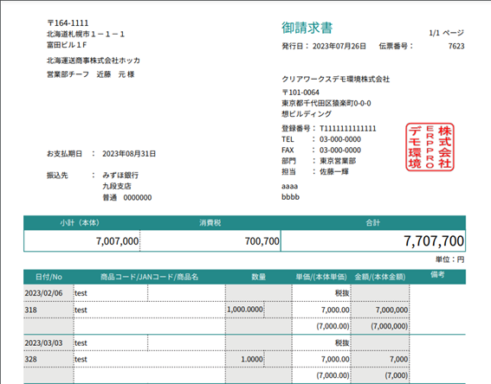Click the payment due date 2023年08月31日

(129, 154)
